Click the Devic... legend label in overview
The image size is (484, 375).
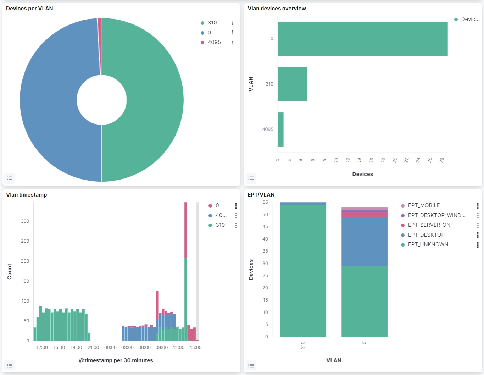(x=470, y=19)
